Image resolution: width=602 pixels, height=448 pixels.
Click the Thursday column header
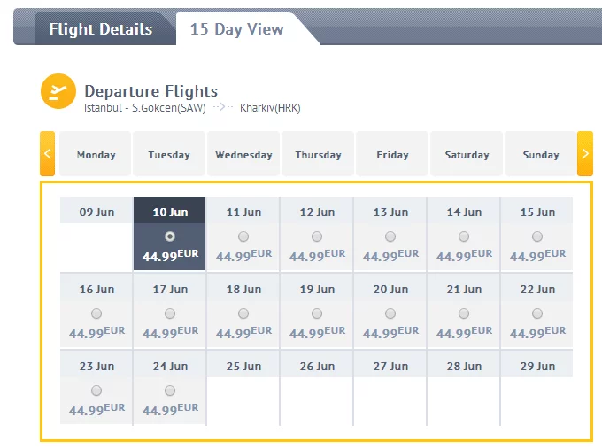point(318,155)
